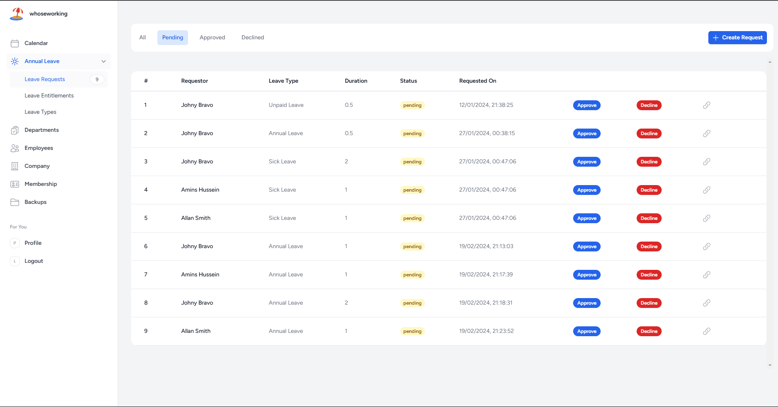
Task: Show the Declined requests tab
Action: [253, 38]
